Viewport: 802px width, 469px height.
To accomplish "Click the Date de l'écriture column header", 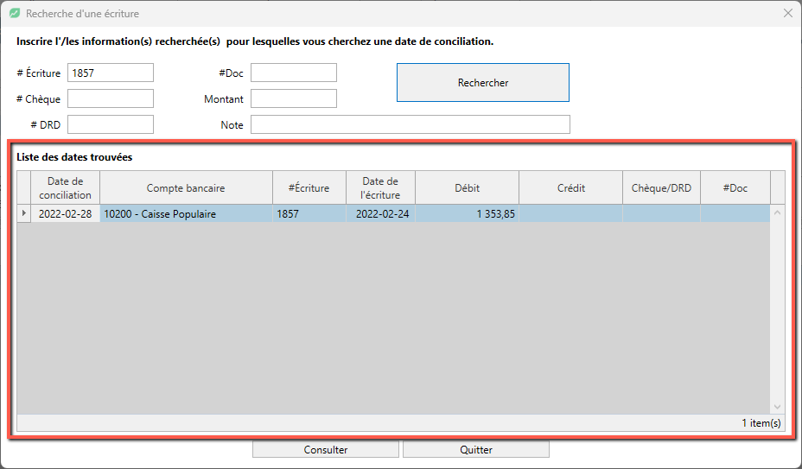I will (380, 187).
